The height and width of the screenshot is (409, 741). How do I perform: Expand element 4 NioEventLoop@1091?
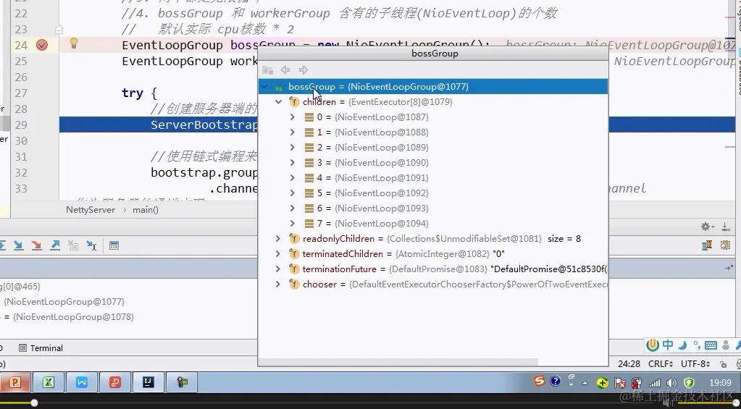[x=292, y=177]
